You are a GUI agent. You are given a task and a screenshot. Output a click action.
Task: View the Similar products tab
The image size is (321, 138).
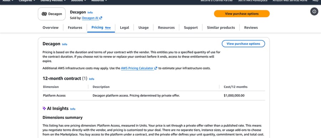tap(221, 27)
